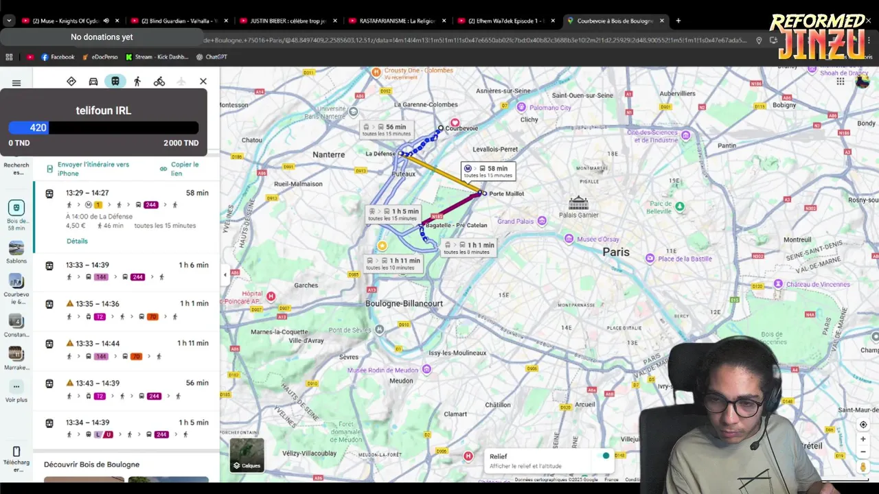Open the Calques layers thumbnail
879x494 pixels.
[247, 456]
